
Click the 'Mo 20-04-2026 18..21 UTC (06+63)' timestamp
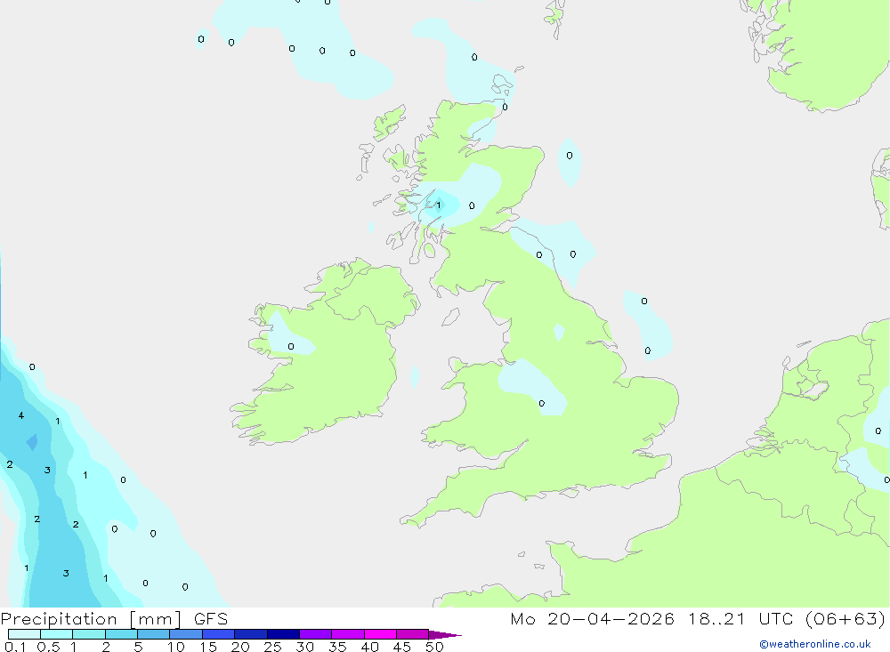pyautogui.click(x=698, y=618)
